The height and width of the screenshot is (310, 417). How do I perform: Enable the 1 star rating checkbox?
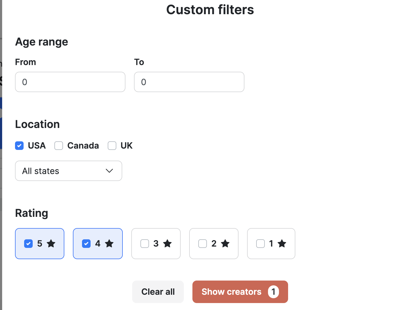click(260, 244)
